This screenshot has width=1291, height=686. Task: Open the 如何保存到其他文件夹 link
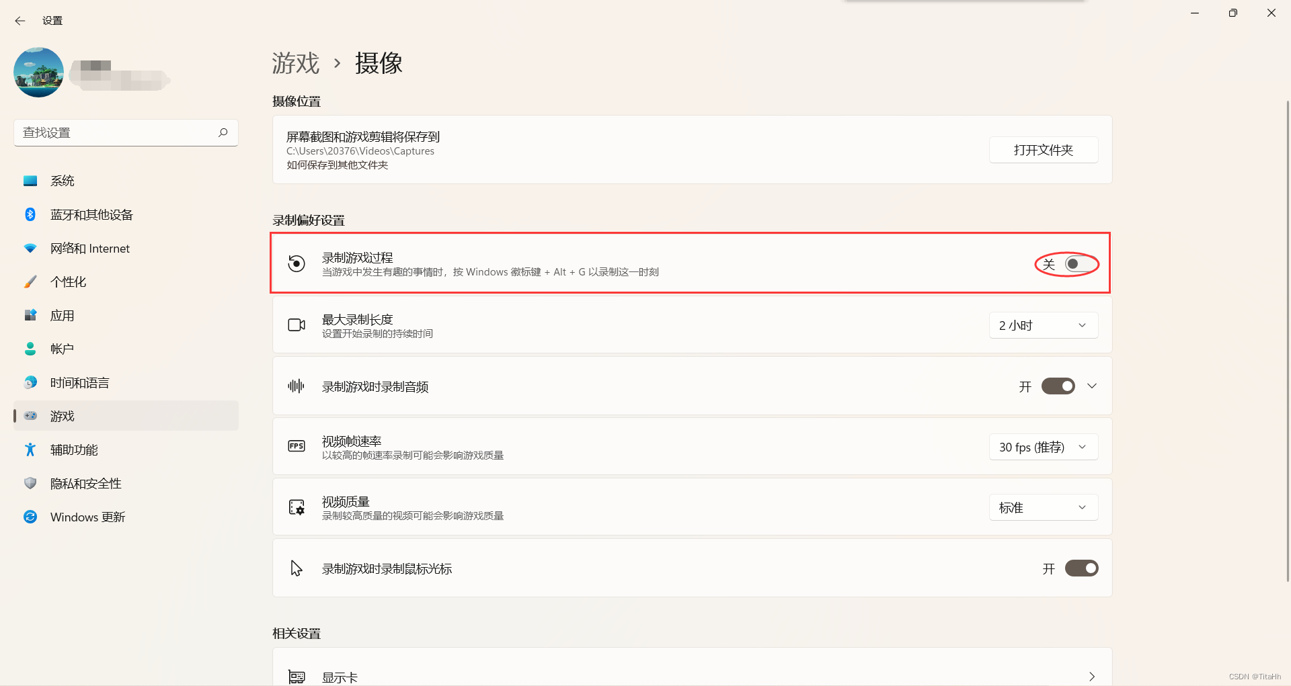pyautogui.click(x=338, y=165)
